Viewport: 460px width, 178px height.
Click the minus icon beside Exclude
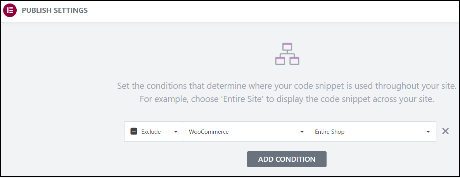click(134, 131)
